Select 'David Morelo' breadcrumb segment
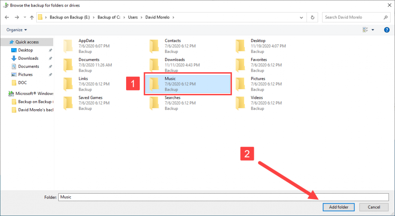This screenshot has height=216, width=395. pos(157,17)
